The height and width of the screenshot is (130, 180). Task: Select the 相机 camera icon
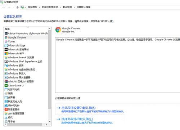[6, 117]
